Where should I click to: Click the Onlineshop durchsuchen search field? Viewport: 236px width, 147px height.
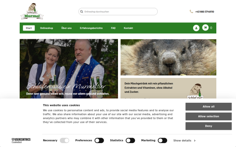[x=118, y=11]
